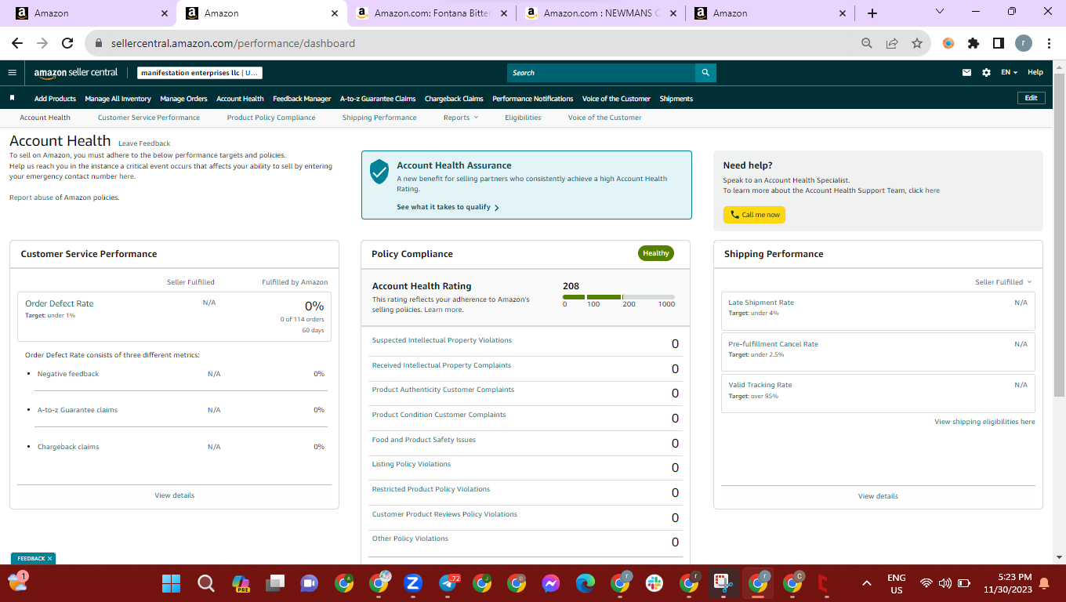Open the manifestation enterprises llc account switcher
The height and width of the screenshot is (602, 1066).
(200, 73)
